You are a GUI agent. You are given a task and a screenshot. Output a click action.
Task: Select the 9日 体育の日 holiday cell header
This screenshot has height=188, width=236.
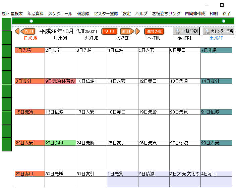point(60,81)
